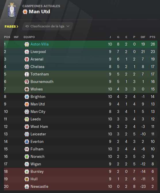160x193 pixels.
Task: Sort table by DIF column header
Action: (x=143, y=37)
